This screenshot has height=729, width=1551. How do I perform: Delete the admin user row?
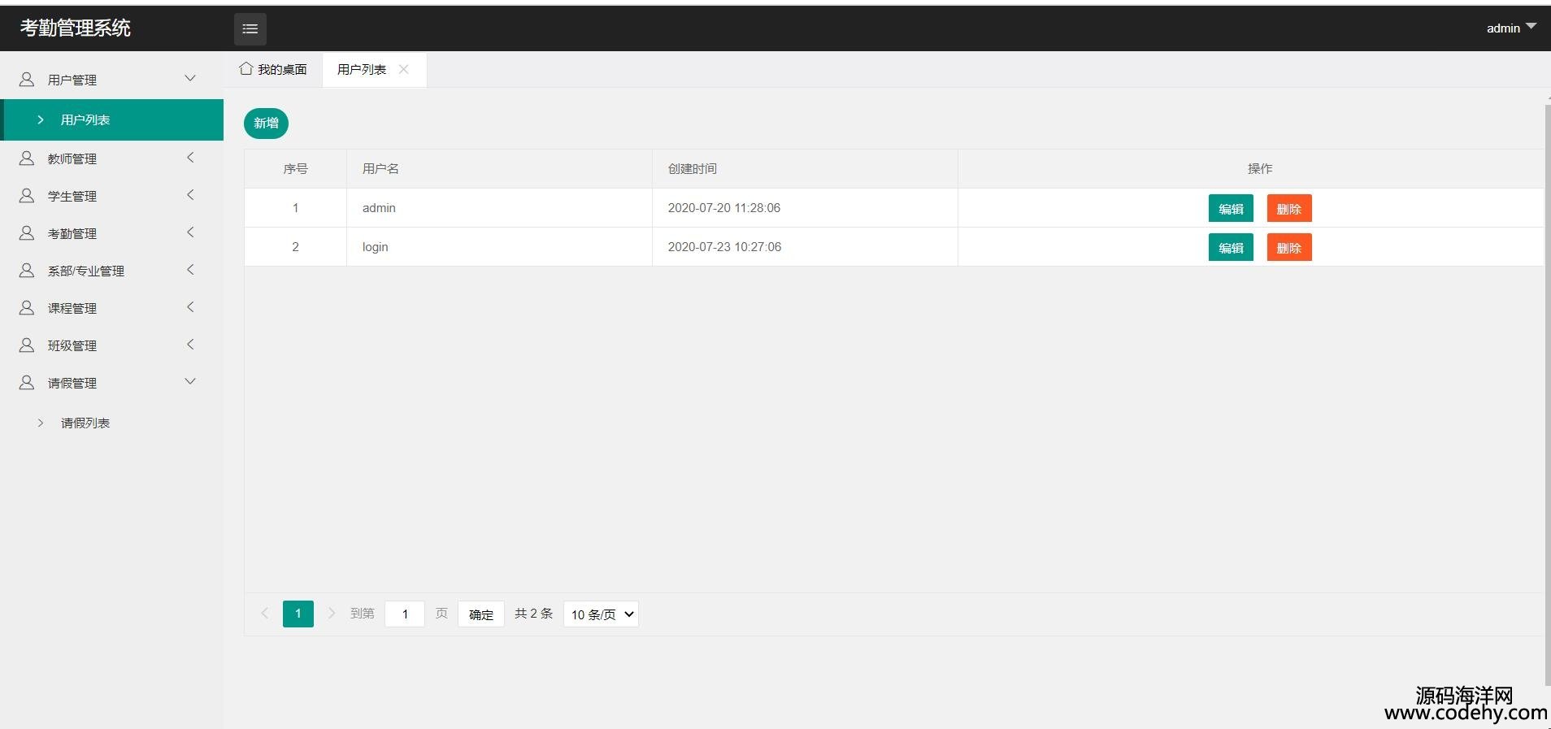[x=1289, y=208]
